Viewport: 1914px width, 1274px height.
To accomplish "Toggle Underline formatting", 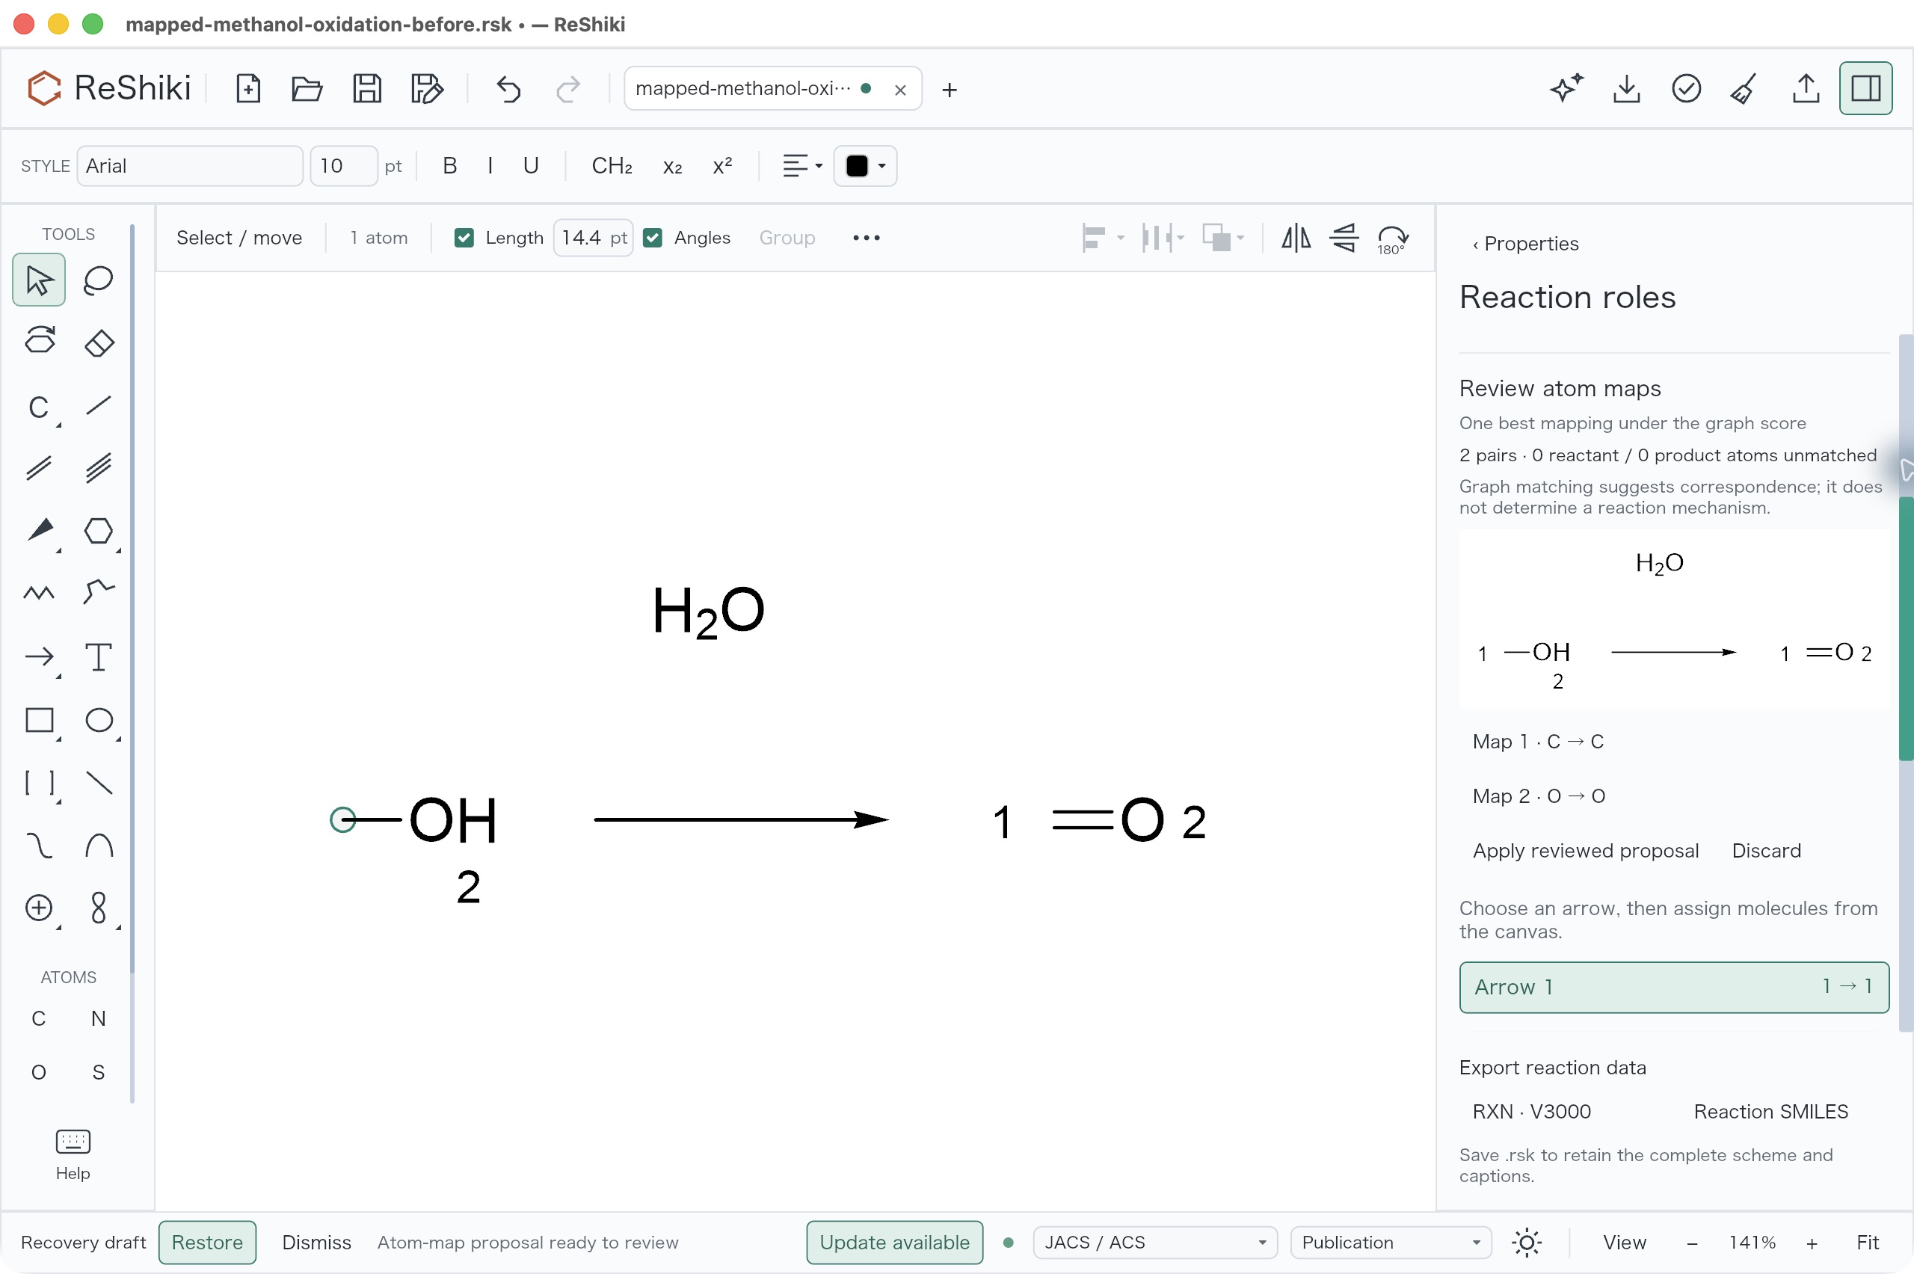I will pos(531,166).
